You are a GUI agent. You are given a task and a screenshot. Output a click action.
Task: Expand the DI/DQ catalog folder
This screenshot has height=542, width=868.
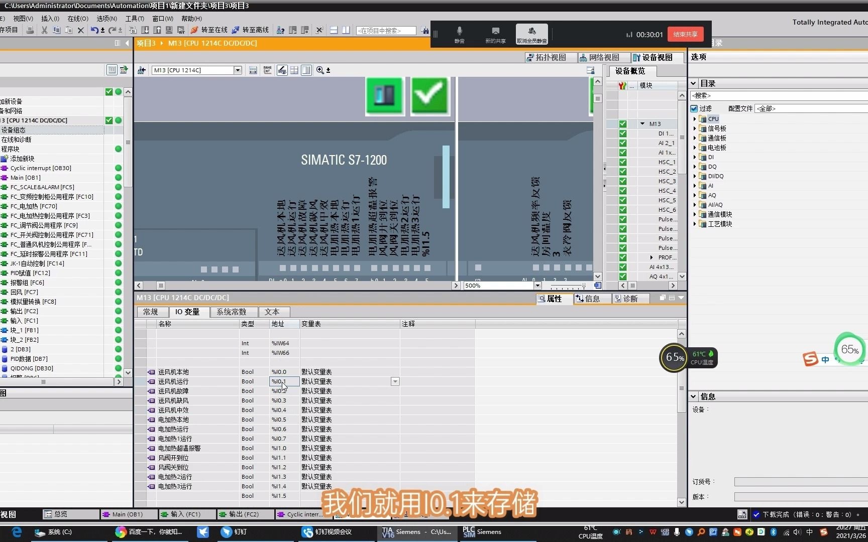pyautogui.click(x=695, y=176)
